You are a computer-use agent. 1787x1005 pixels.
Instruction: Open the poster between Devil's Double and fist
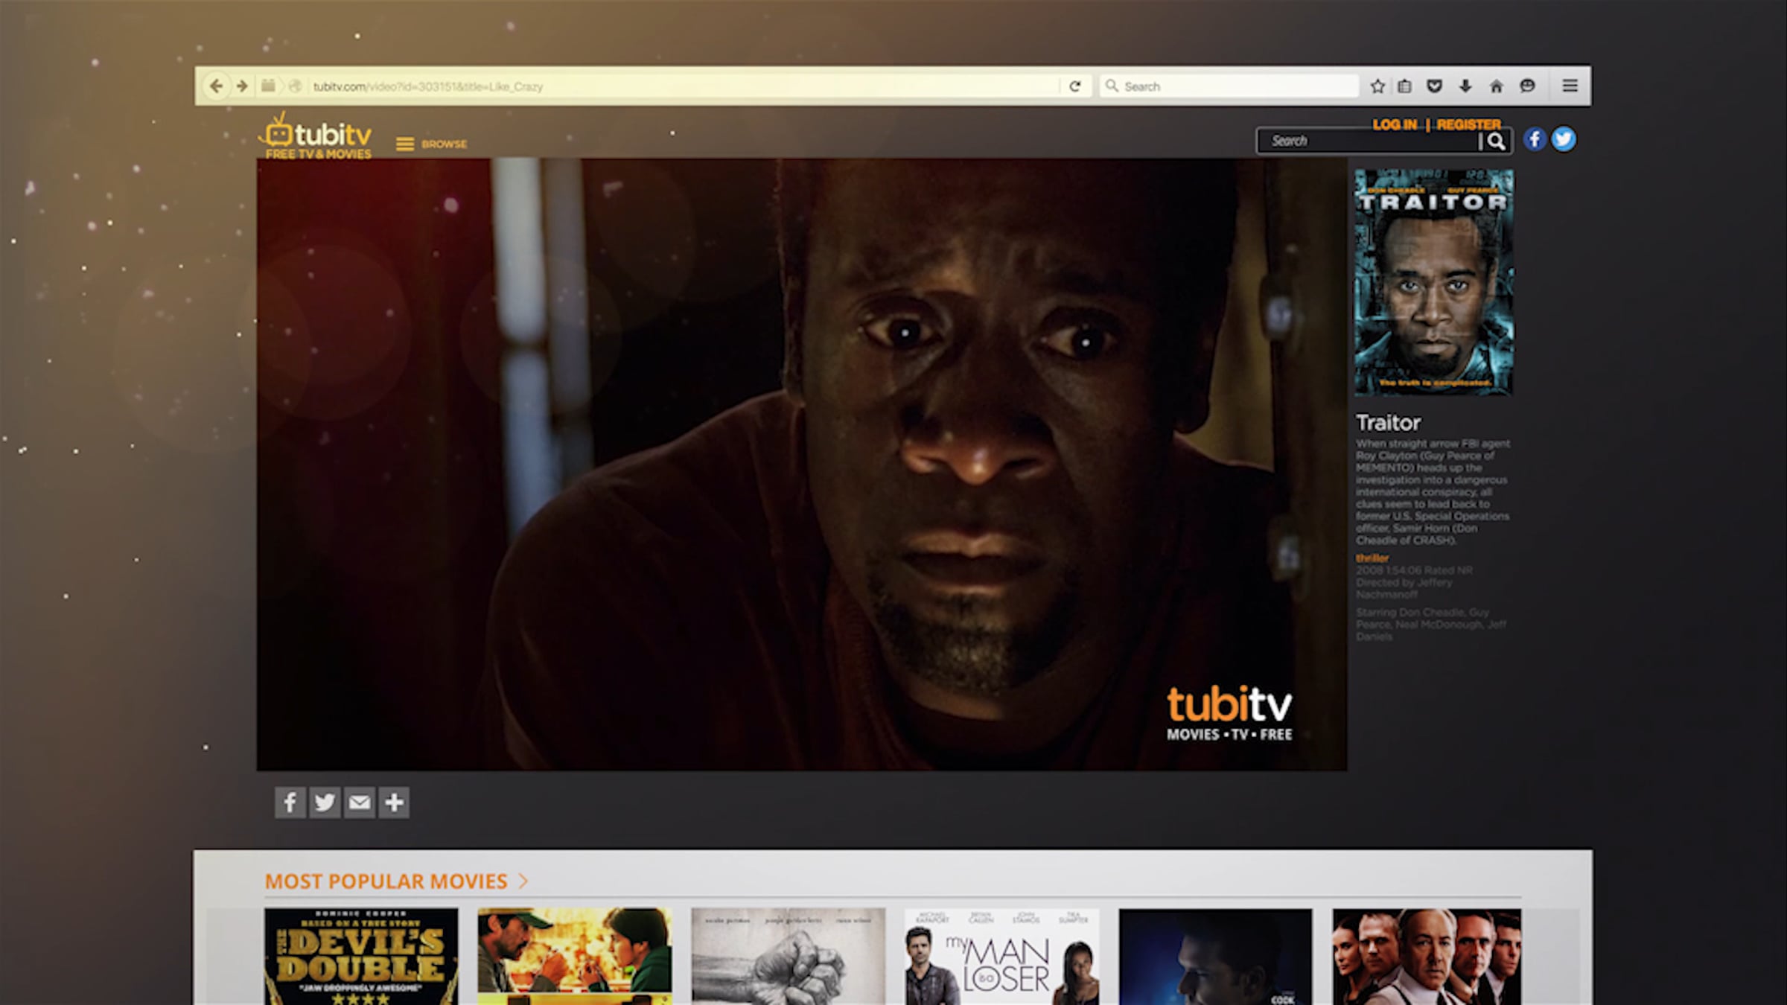[x=574, y=956]
